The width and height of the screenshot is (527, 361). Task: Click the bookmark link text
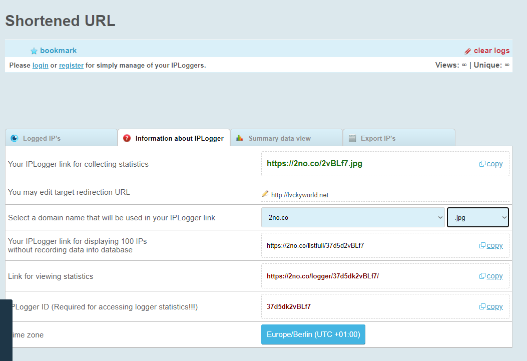pos(59,51)
